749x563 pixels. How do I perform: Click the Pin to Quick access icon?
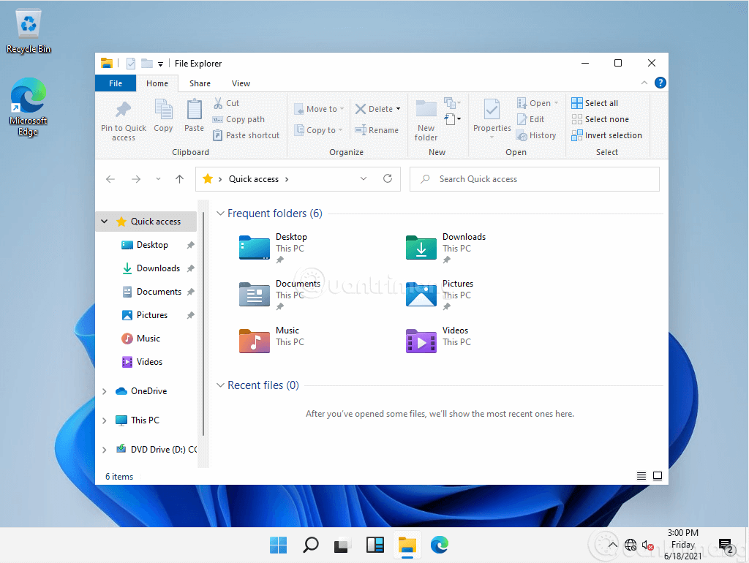(123, 117)
